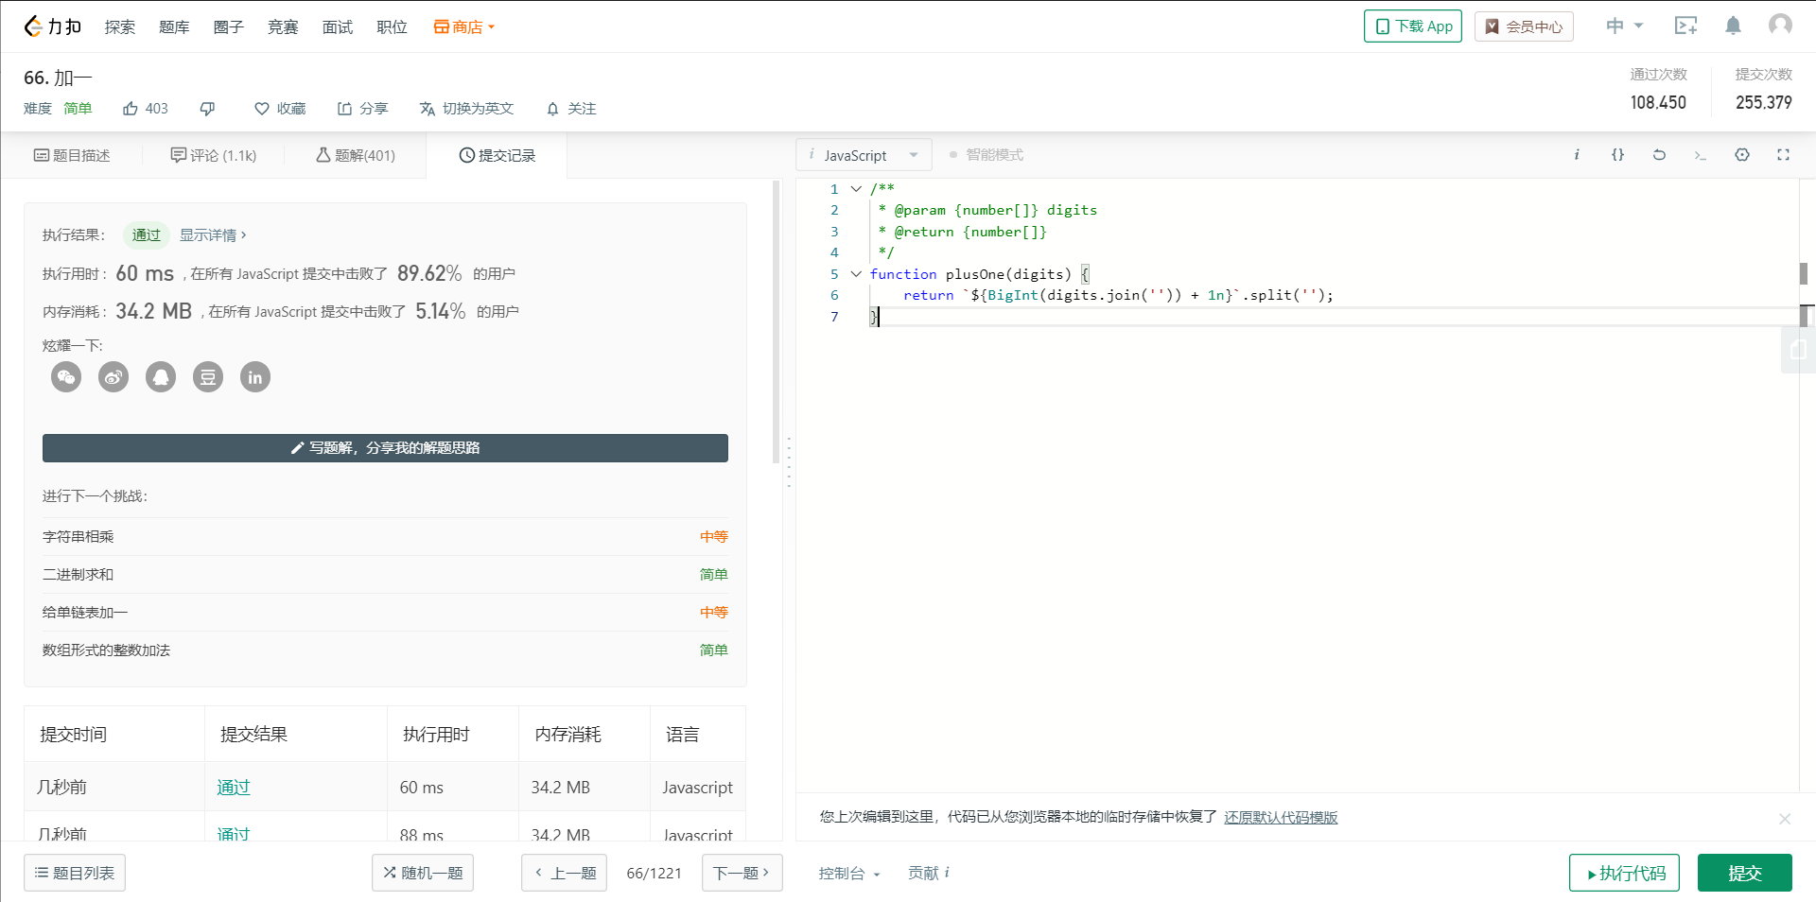1816x902 pixels.
Task: Go to next problem 下一题
Action: point(742,873)
